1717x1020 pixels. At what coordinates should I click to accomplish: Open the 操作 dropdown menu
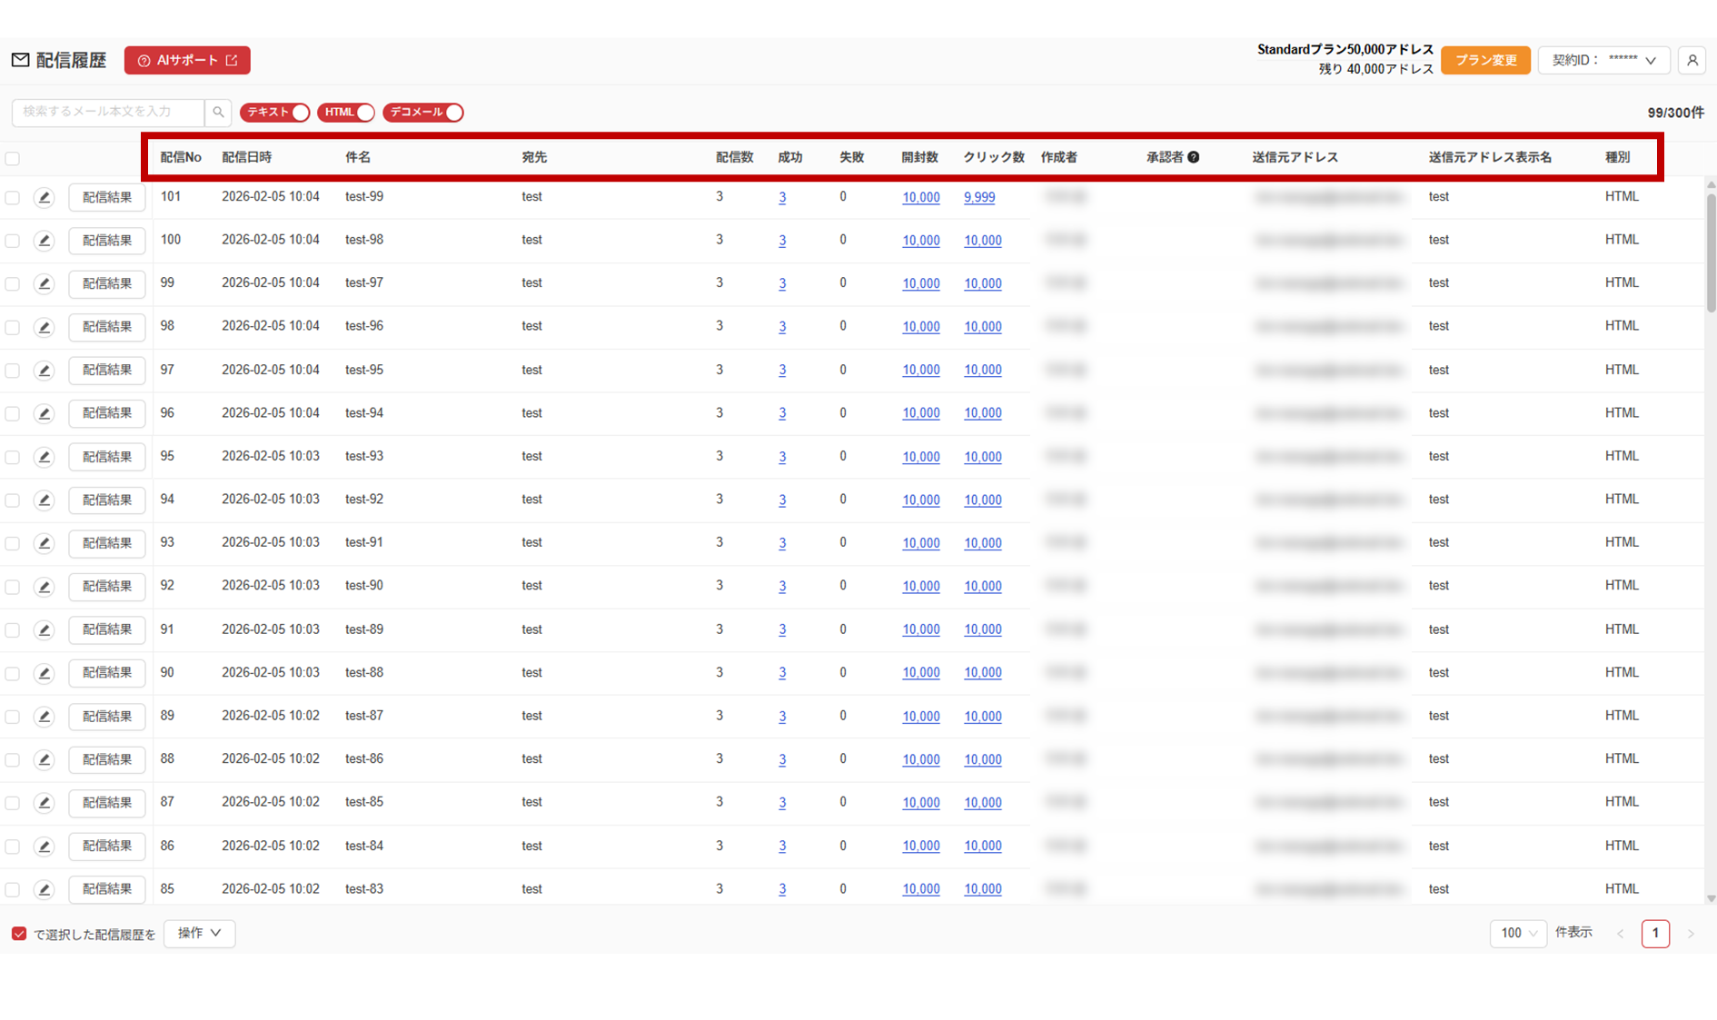tap(199, 934)
